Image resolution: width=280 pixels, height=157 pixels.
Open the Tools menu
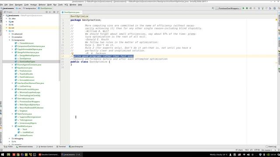(x=60, y=5)
